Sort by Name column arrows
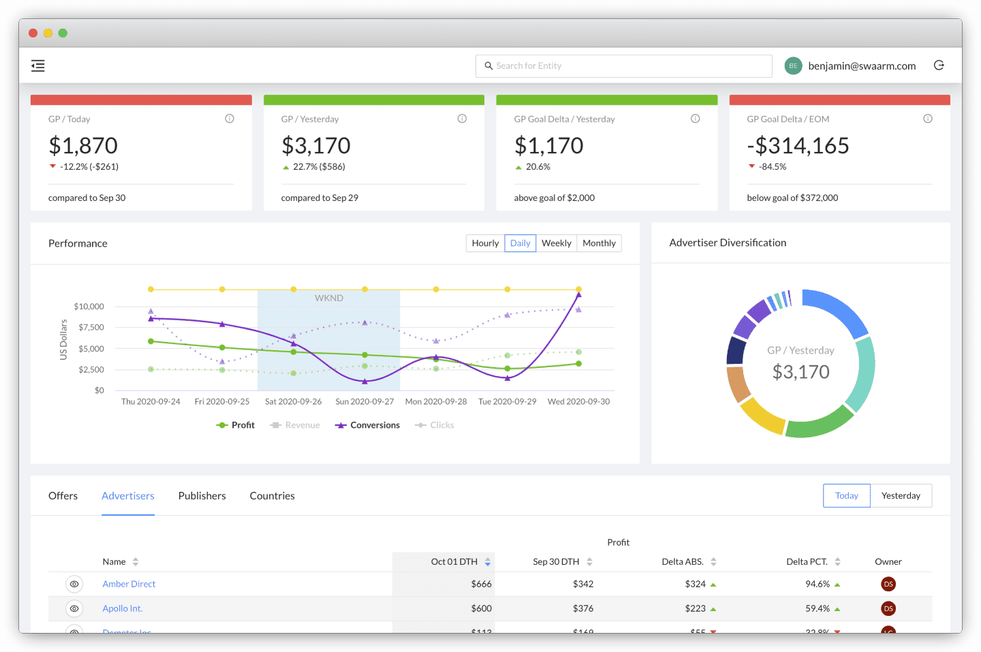981x652 pixels. click(136, 562)
